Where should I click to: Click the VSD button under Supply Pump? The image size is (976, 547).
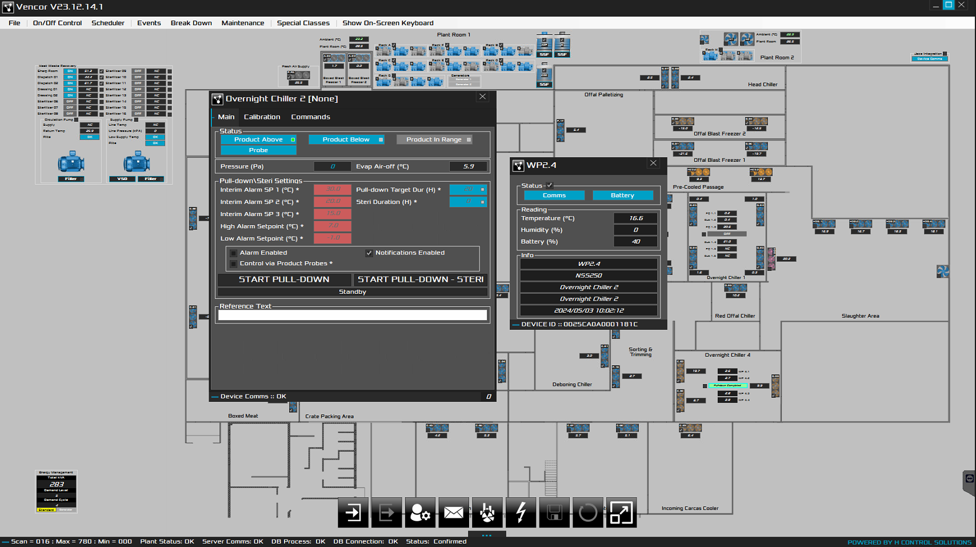pos(122,179)
